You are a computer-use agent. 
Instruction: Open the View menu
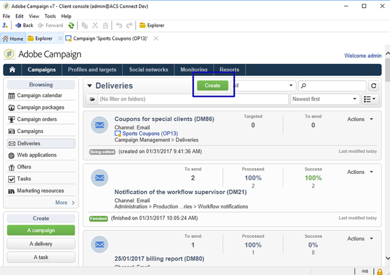[34, 16]
